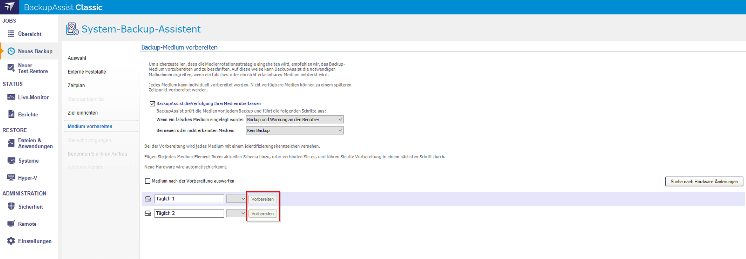Open the wrong medium action dropdown
The width and height of the screenshot is (746, 259).
click(x=294, y=120)
